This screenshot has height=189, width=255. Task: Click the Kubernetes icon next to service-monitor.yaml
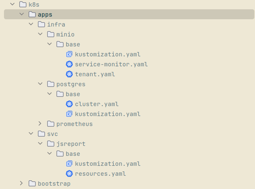(69, 64)
